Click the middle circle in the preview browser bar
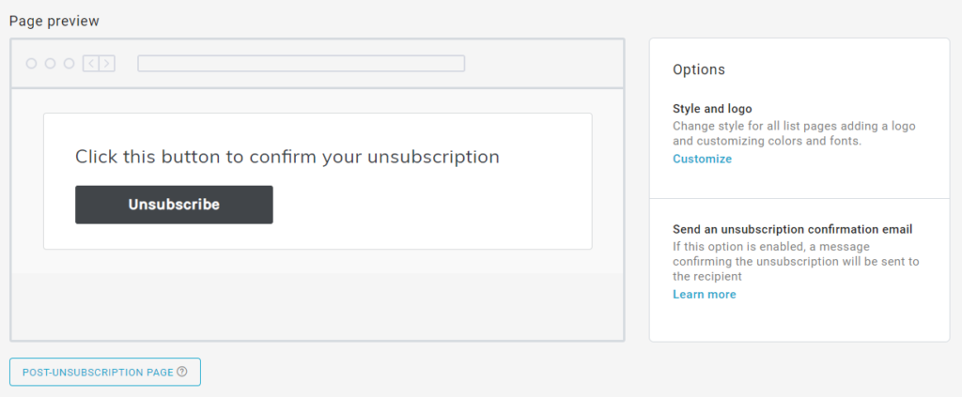 tap(50, 64)
